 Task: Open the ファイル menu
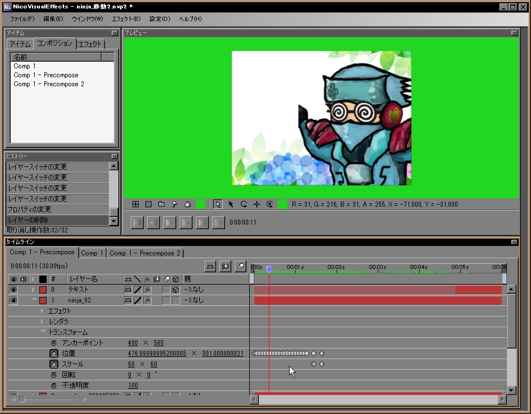coord(22,19)
